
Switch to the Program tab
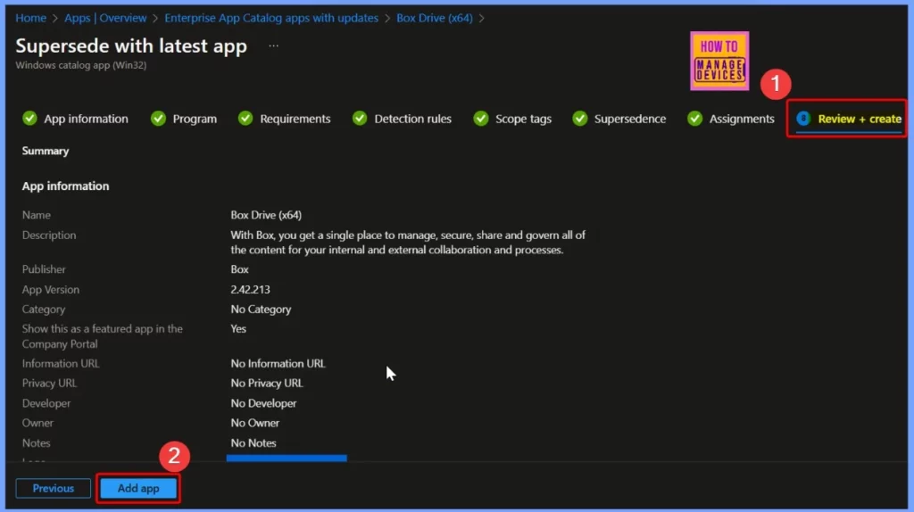click(x=184, y=119)
